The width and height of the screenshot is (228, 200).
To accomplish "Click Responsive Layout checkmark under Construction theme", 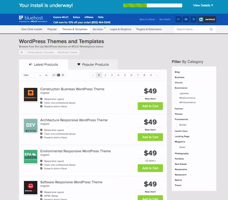I will click(x=41, y=99).
